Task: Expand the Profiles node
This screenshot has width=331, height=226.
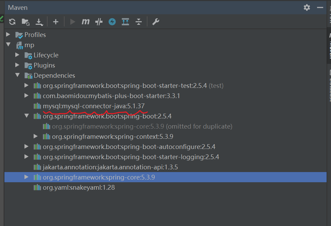Action: pyautogui.click(x=8, y=34)
